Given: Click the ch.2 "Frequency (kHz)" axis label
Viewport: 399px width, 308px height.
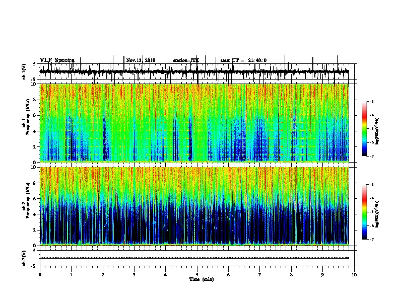Looking at the screenshot, I should 28,200.
